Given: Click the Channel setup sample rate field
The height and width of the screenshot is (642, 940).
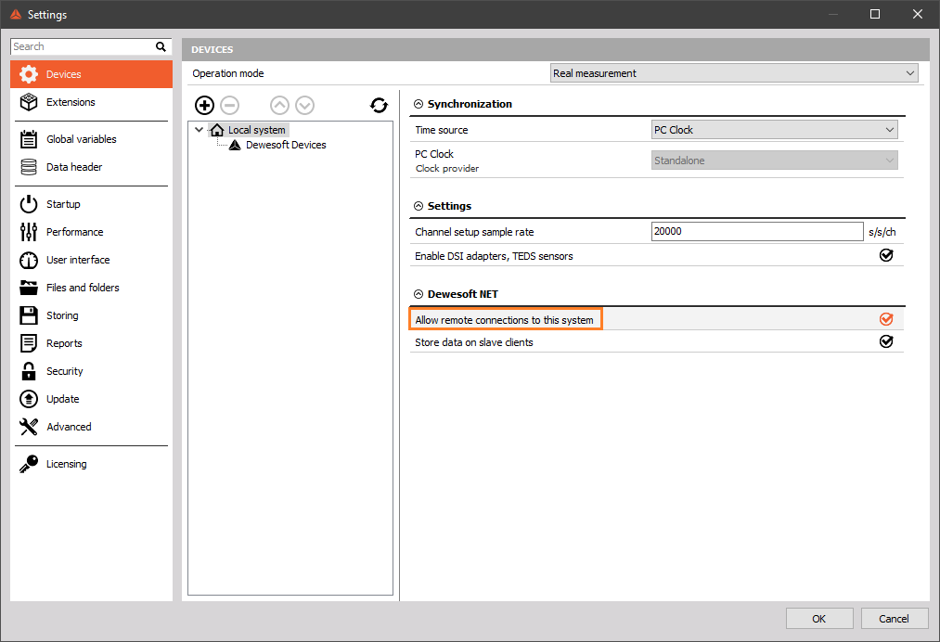Looking at the screenshot, I should [757, 231].
